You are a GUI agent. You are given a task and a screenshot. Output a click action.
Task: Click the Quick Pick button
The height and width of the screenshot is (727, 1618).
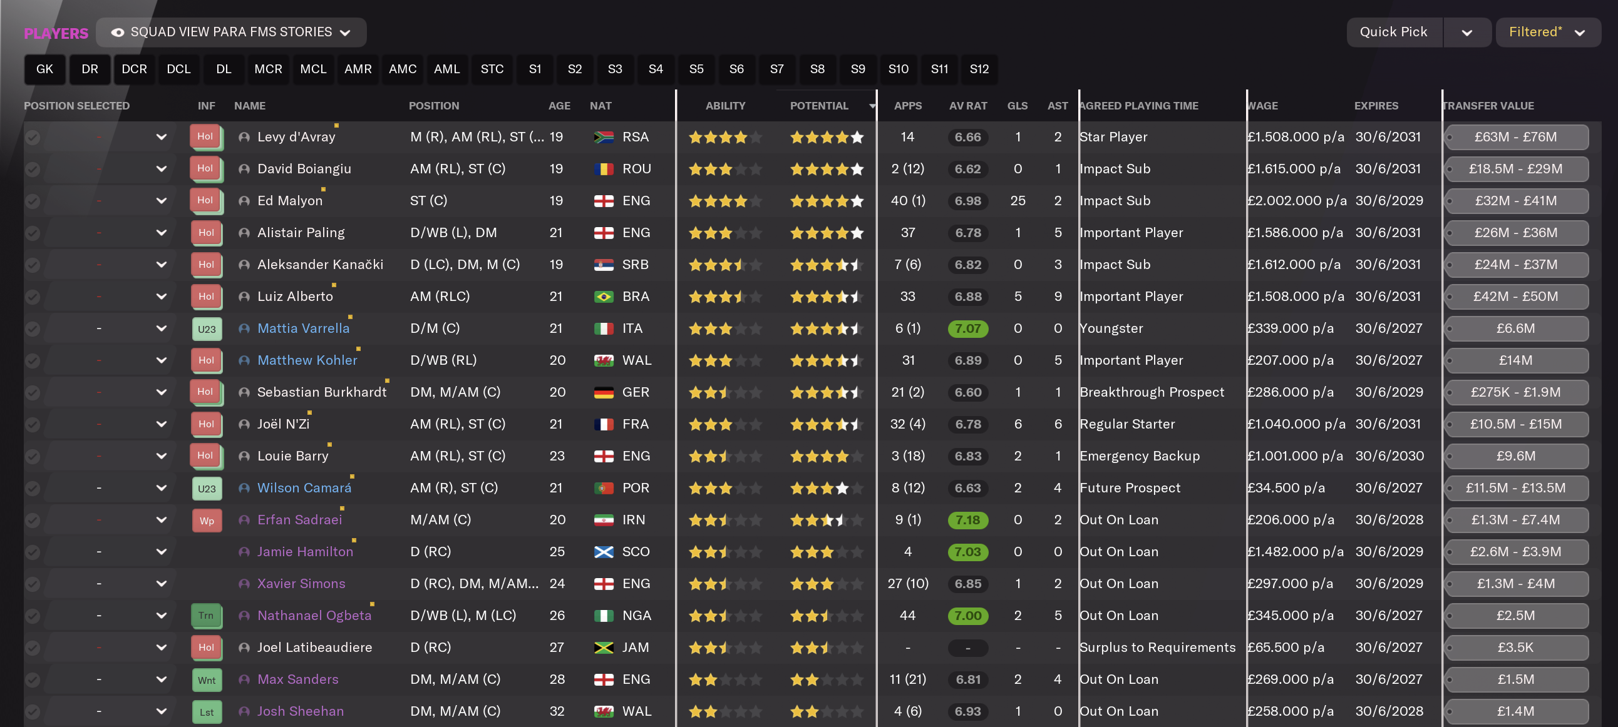1394,32
